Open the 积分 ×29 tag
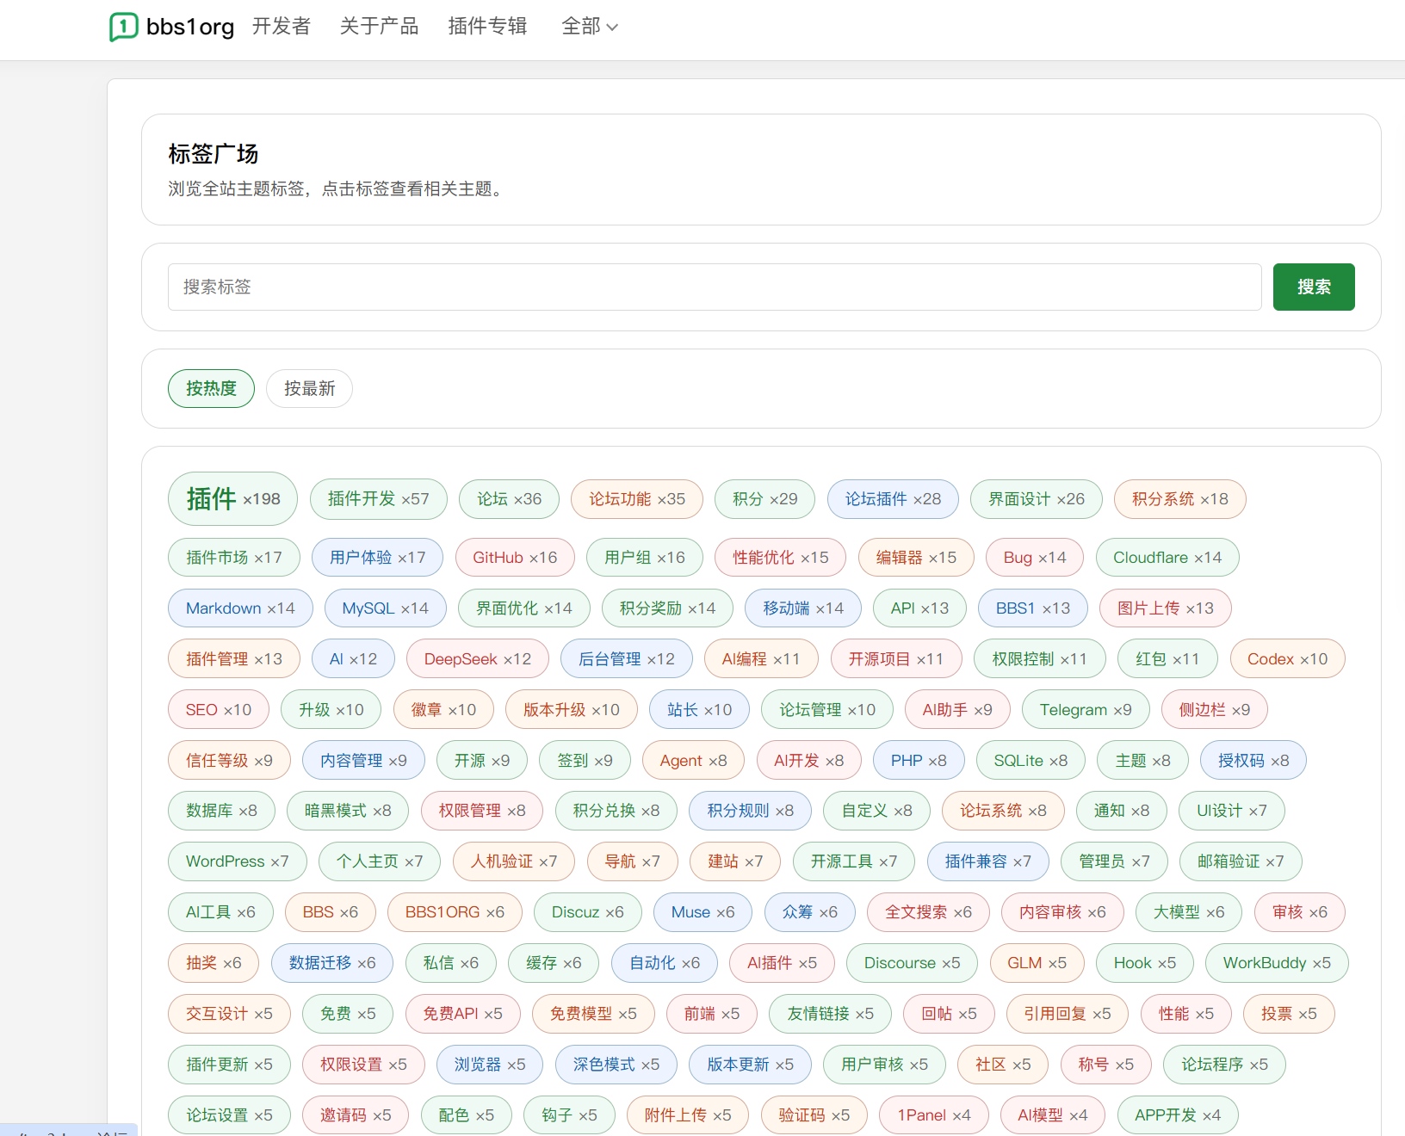 (764, 499)
